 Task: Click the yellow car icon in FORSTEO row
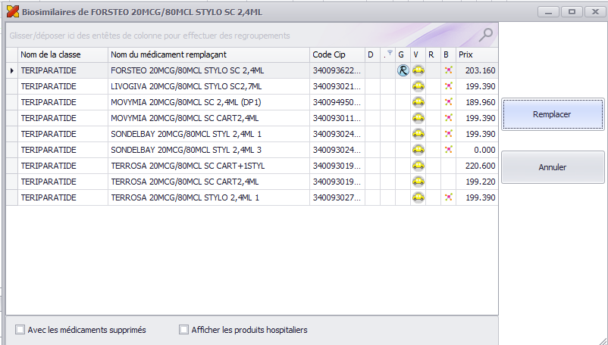tap(418, 70)
